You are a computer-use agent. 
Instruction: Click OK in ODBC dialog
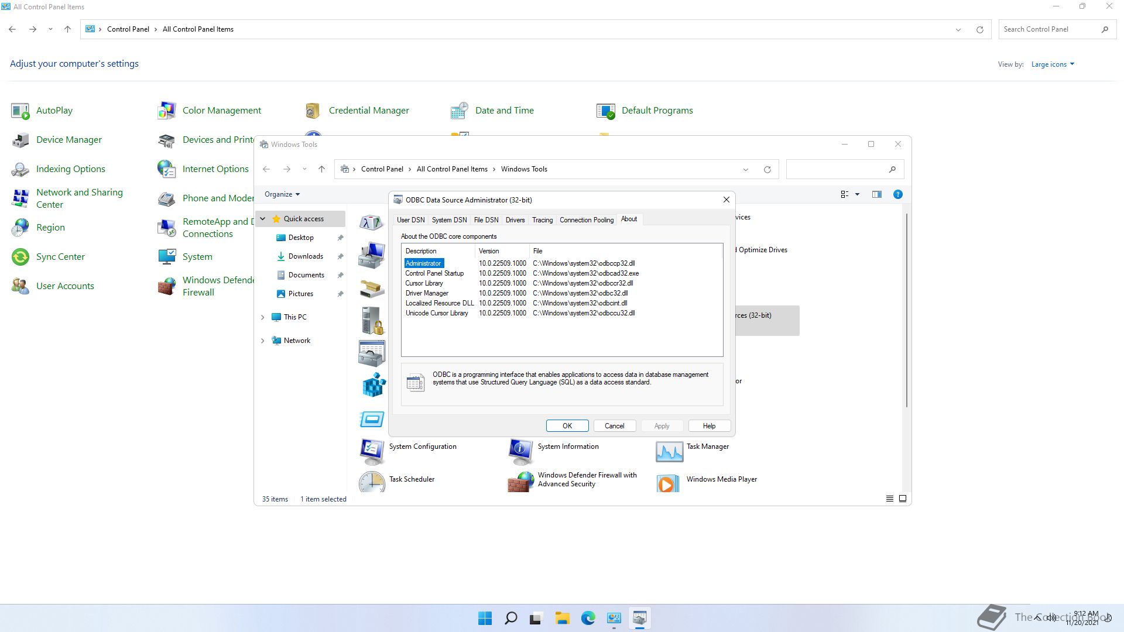(x=567, y=426)
